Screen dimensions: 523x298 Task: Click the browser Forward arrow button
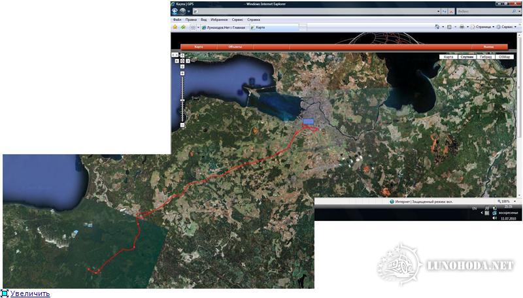tap(182, 11)
